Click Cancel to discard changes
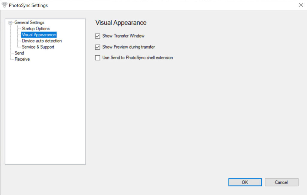 282,182
